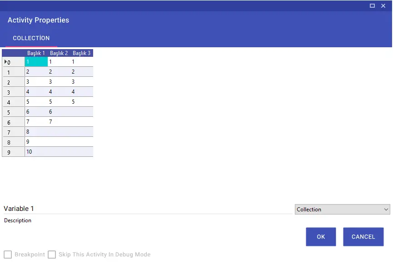Select row header 1 in the grid
Image resolution: width=393 pixels, height=275 pixels.
pos(14,72)
